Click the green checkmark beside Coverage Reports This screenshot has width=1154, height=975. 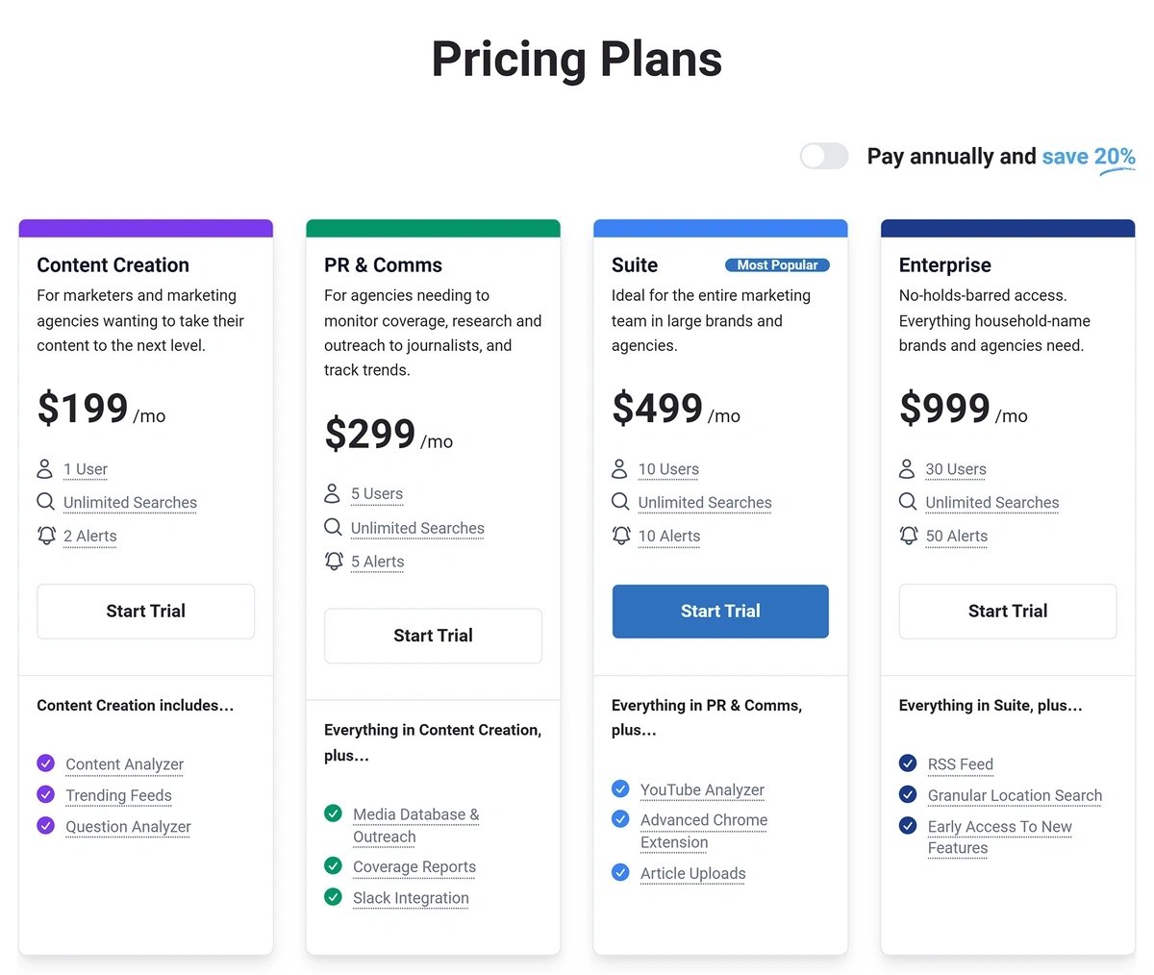click(x=333, y=865)
